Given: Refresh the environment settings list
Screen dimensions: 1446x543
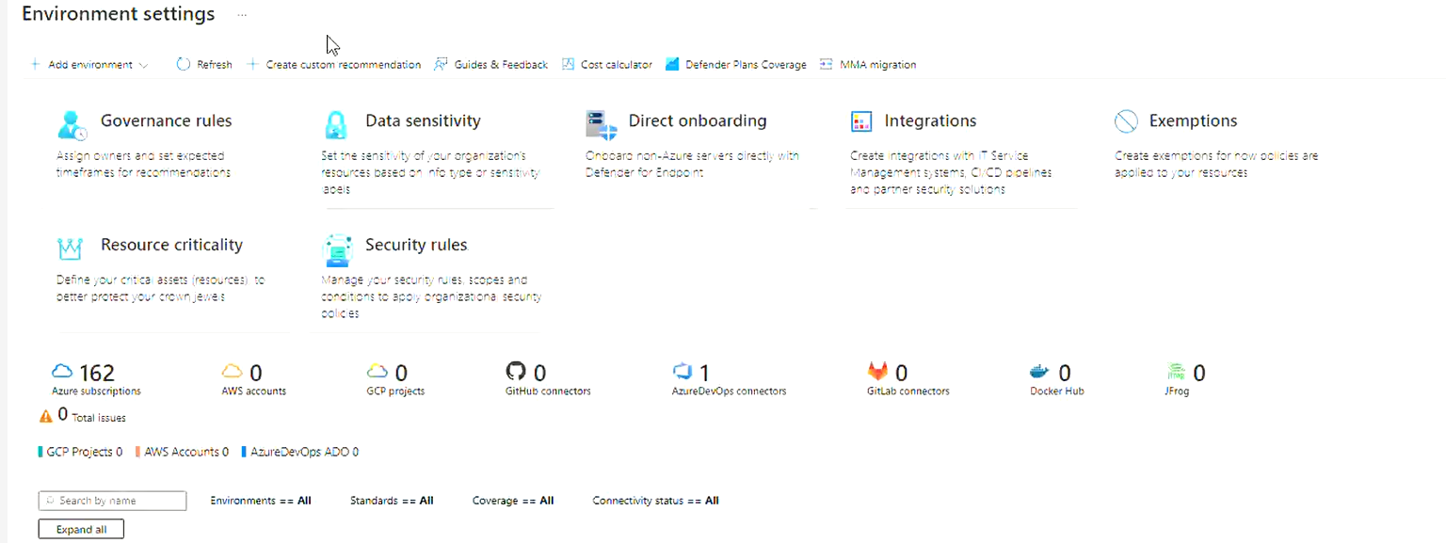Looking at the screenshot, I should [x=204, y=65].
